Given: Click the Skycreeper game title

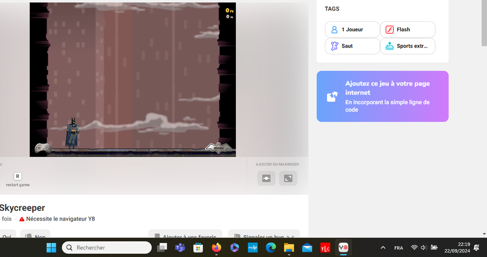Looking at the screenshot, I should pos(22,208).
